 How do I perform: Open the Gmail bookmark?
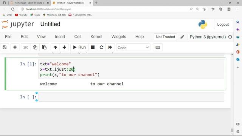pyautogui.click(x=8, y=15)
